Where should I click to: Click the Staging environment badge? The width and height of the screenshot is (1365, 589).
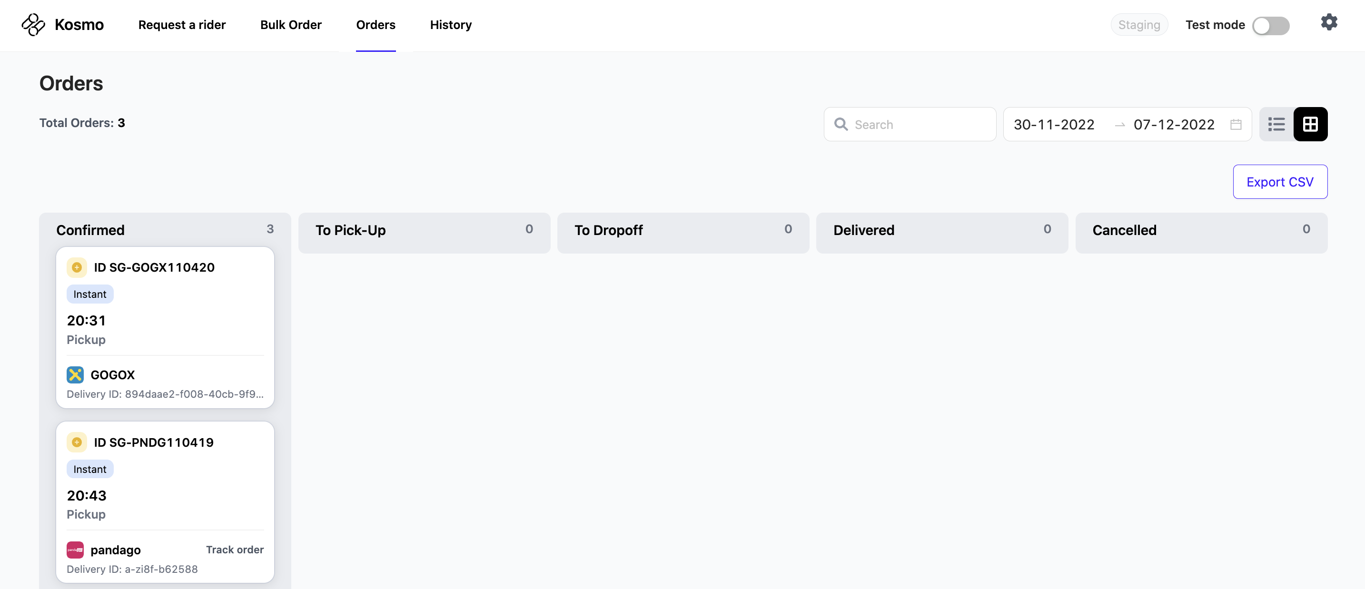coord(1139,25)
